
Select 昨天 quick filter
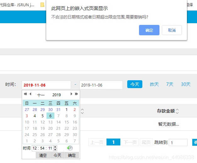pos(154,84)
